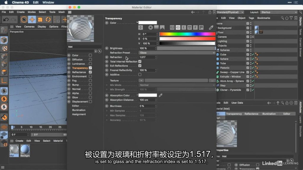
Task: Select the Platonic object in Objects list
Action: (x=225, y=68)
